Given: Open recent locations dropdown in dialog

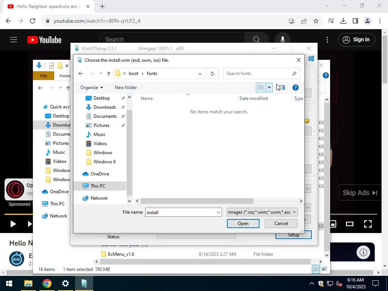Looking at the screenshot, I should coord(101,74).
